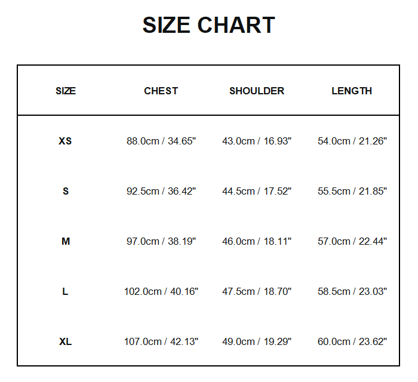Select the LENGTH column header
418x382 pixels.
(352, 91)
